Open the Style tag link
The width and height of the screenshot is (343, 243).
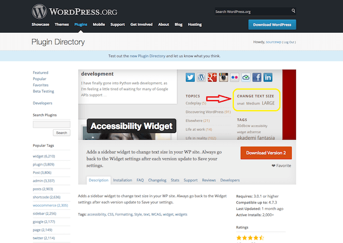[x=138, y=215]
